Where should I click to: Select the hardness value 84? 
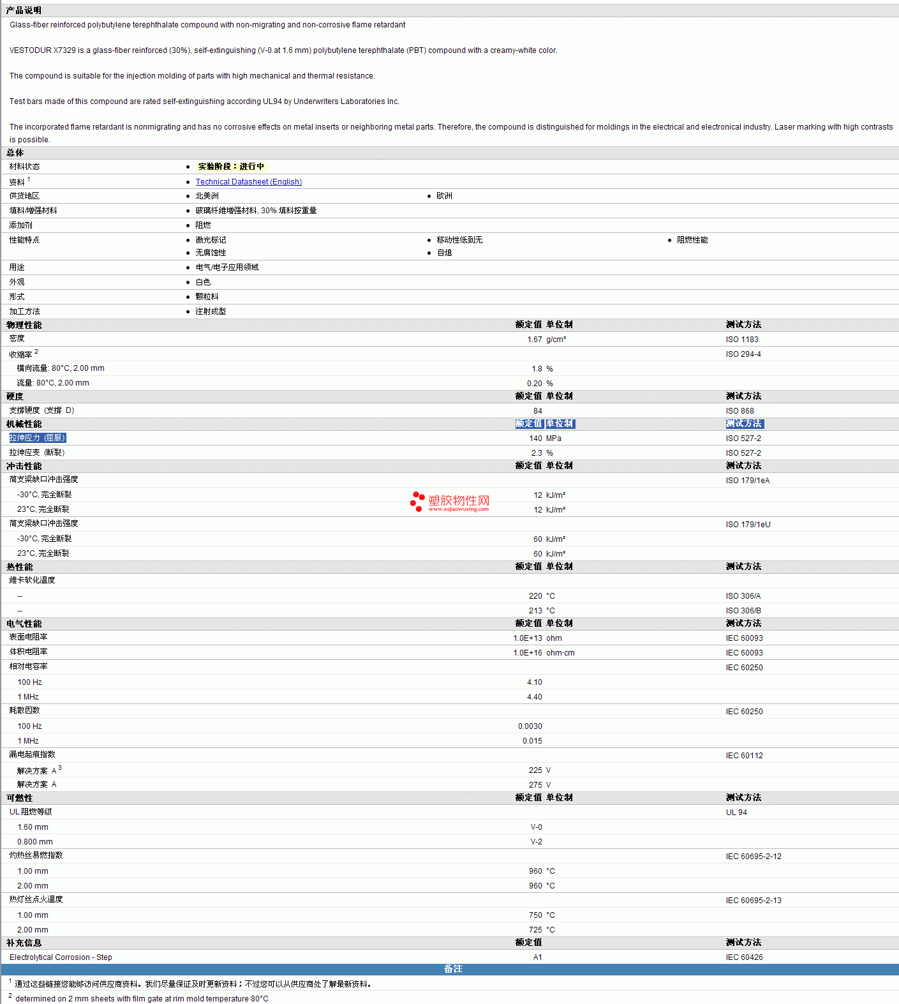538,411
